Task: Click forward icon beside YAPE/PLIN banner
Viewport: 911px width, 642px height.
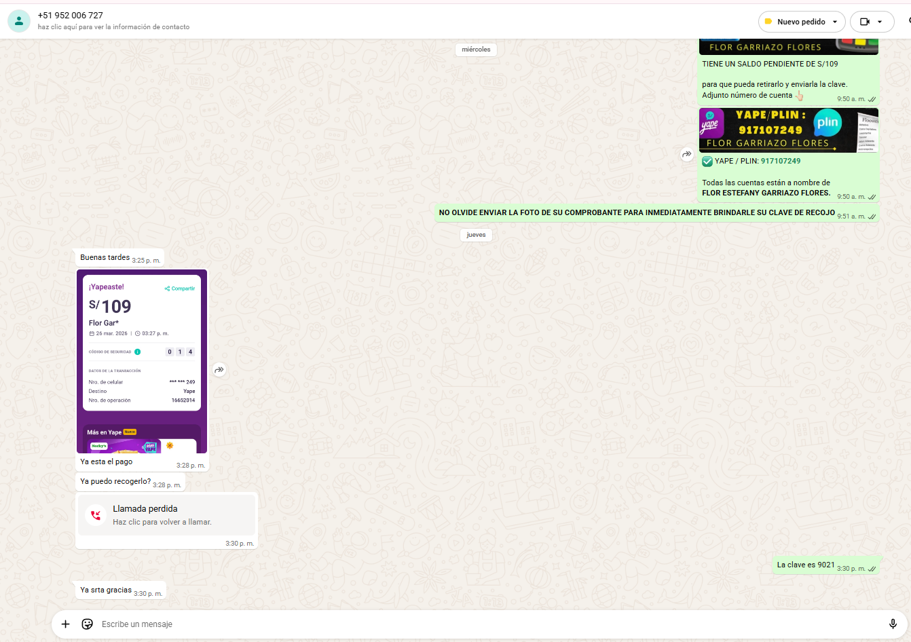Action: tap(686, 154)
